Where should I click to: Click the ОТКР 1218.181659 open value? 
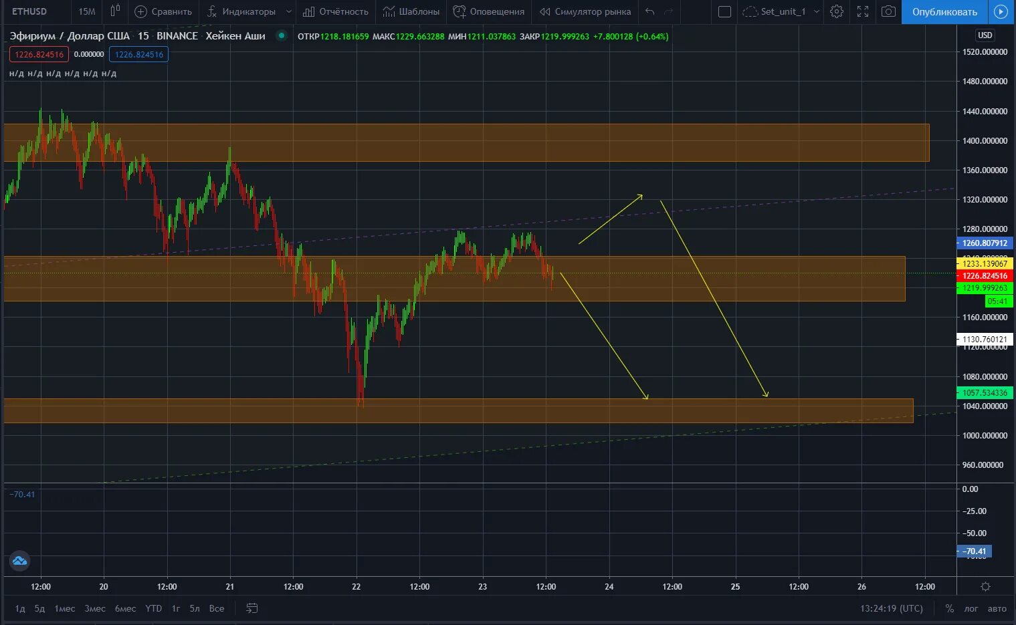(x=333, y=36)
